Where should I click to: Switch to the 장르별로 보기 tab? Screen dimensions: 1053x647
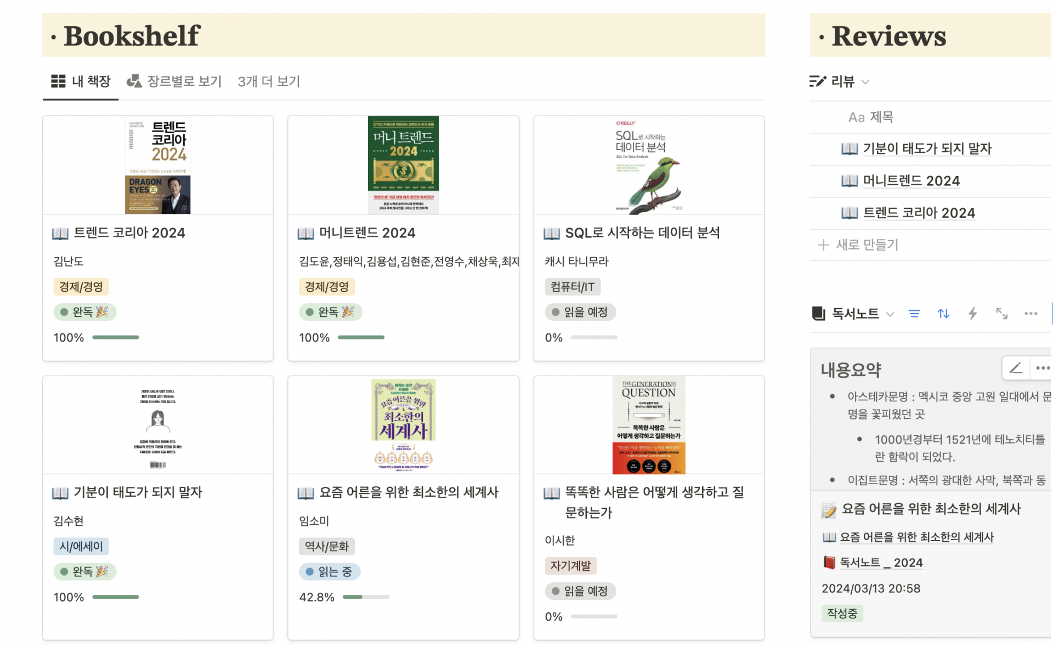click(174, 82)
